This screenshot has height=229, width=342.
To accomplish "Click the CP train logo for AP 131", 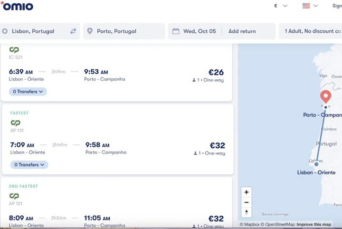I will [15, 123].
